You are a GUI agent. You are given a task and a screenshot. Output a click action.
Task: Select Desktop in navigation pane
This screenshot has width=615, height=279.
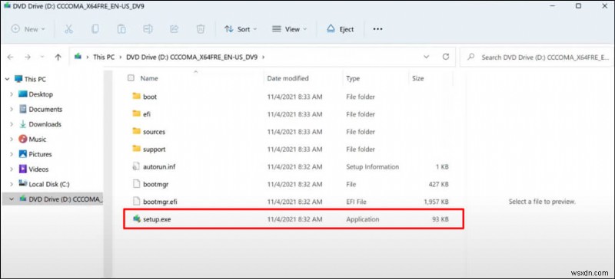coord(41,94)
